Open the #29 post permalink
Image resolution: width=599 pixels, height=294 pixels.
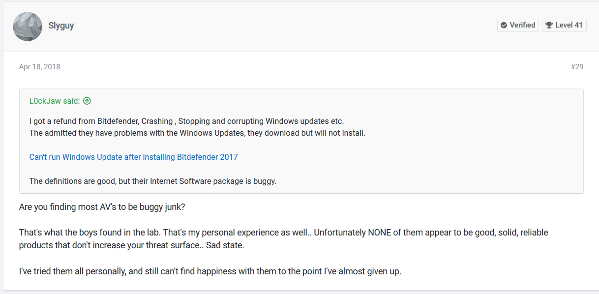point(577,67)
